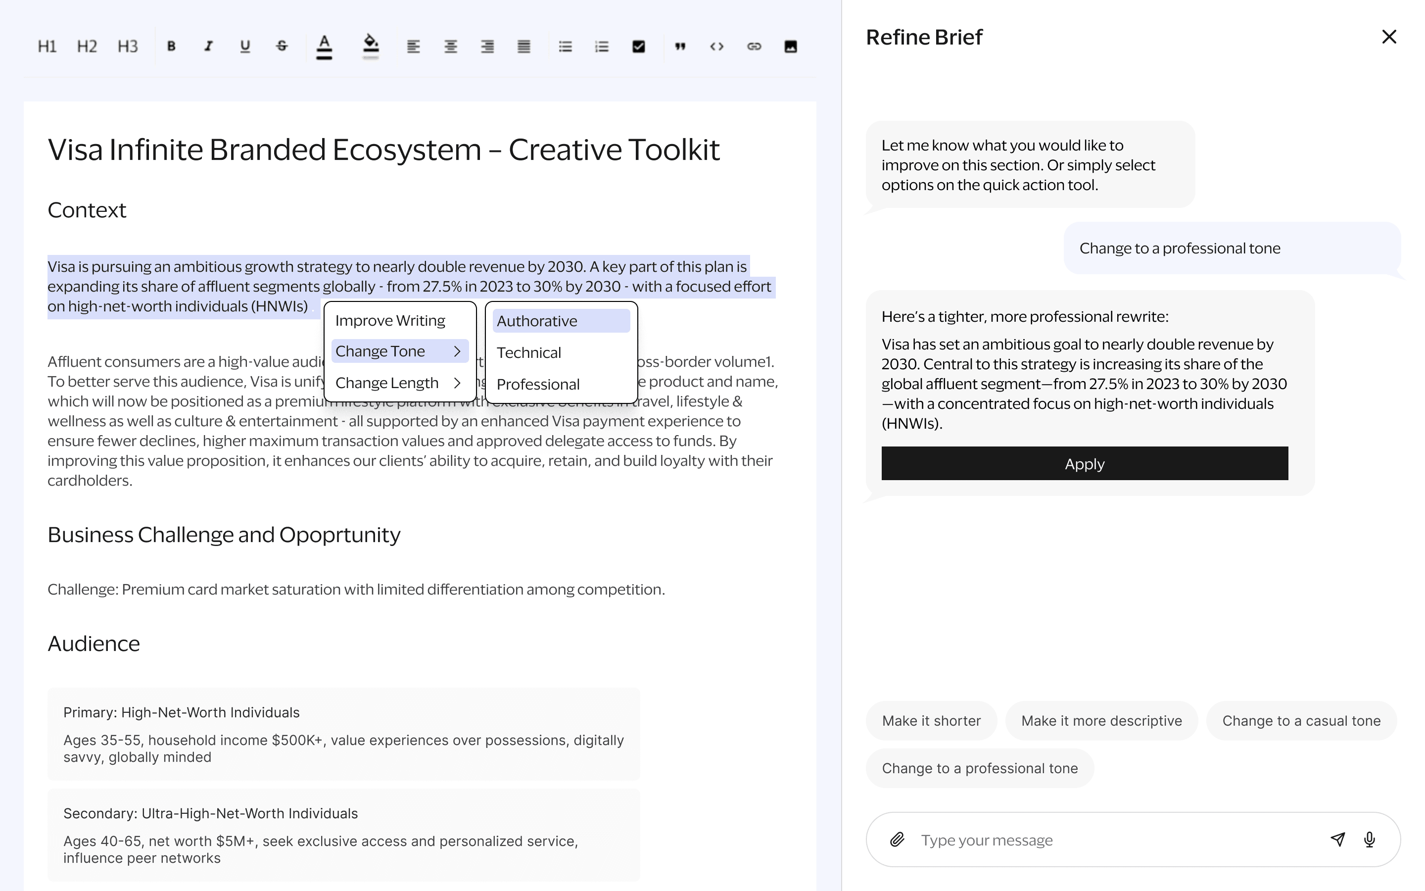This screenshot has width=1425, height=891.
Task: Expand Change Tone submenu arrow
Action: point(457,351)
